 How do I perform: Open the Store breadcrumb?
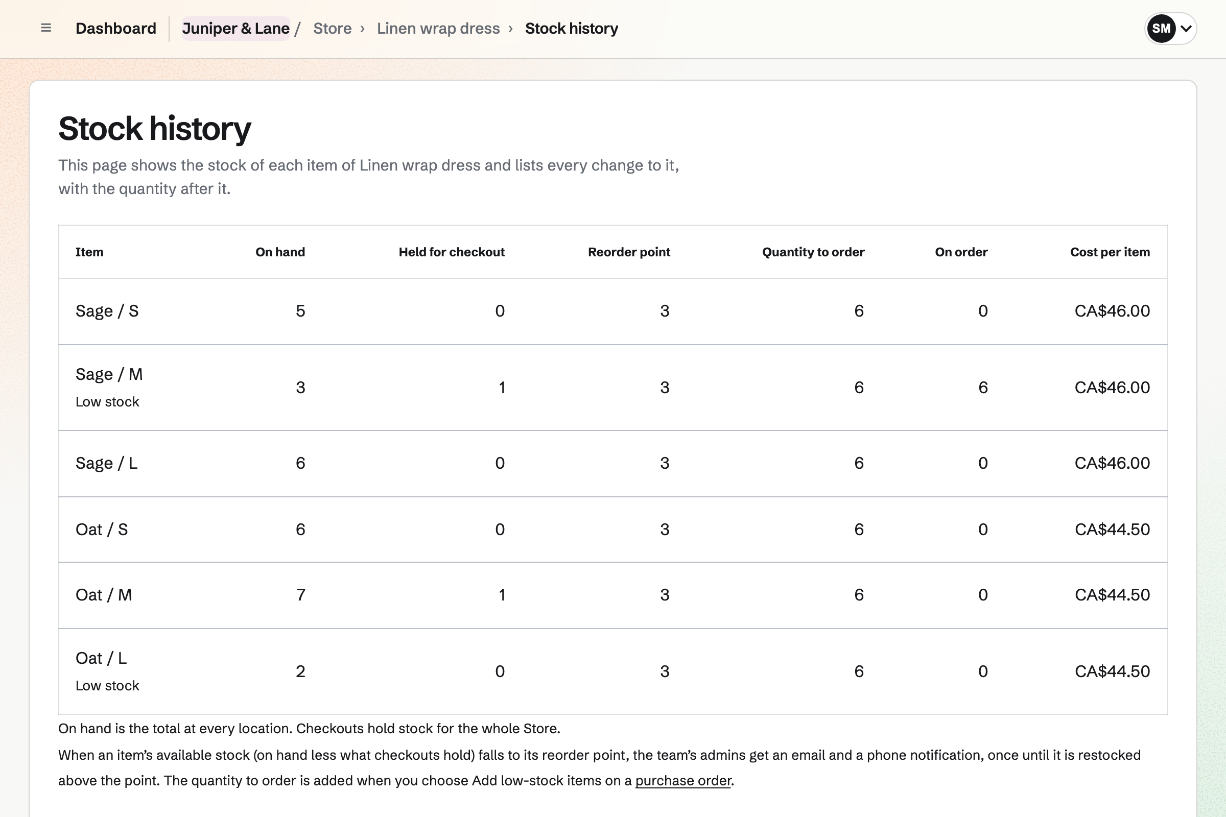(332, 28)
